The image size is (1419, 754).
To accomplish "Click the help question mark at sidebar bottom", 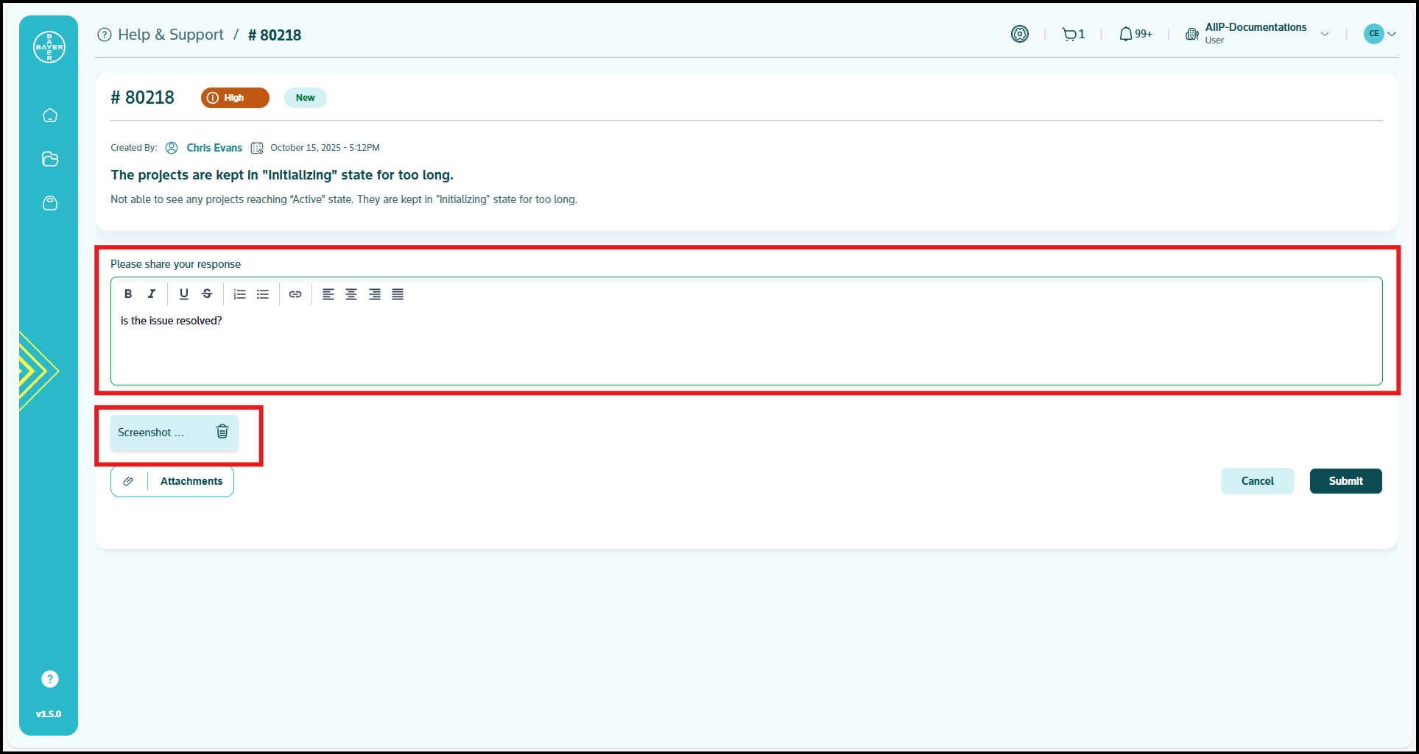I will [49, 678].
